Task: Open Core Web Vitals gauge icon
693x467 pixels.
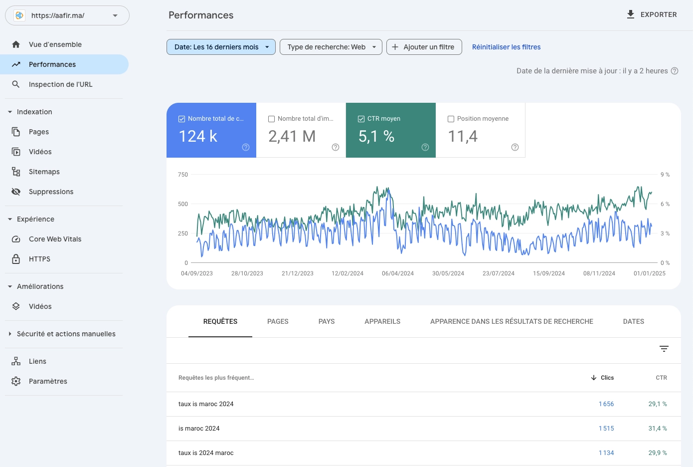Action: 16,239
